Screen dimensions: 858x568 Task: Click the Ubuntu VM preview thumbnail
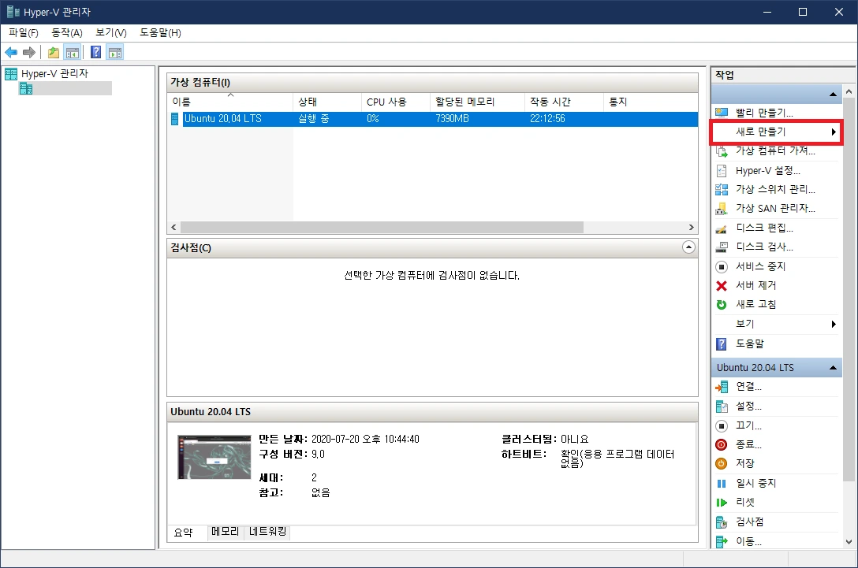pyautogui.click(x=214, y=458)
